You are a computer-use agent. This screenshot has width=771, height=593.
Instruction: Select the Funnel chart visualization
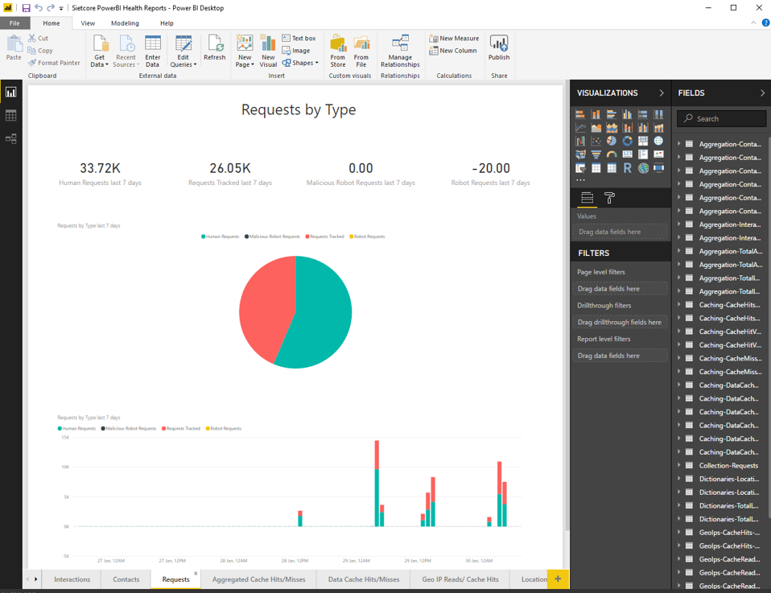point(596,154)
